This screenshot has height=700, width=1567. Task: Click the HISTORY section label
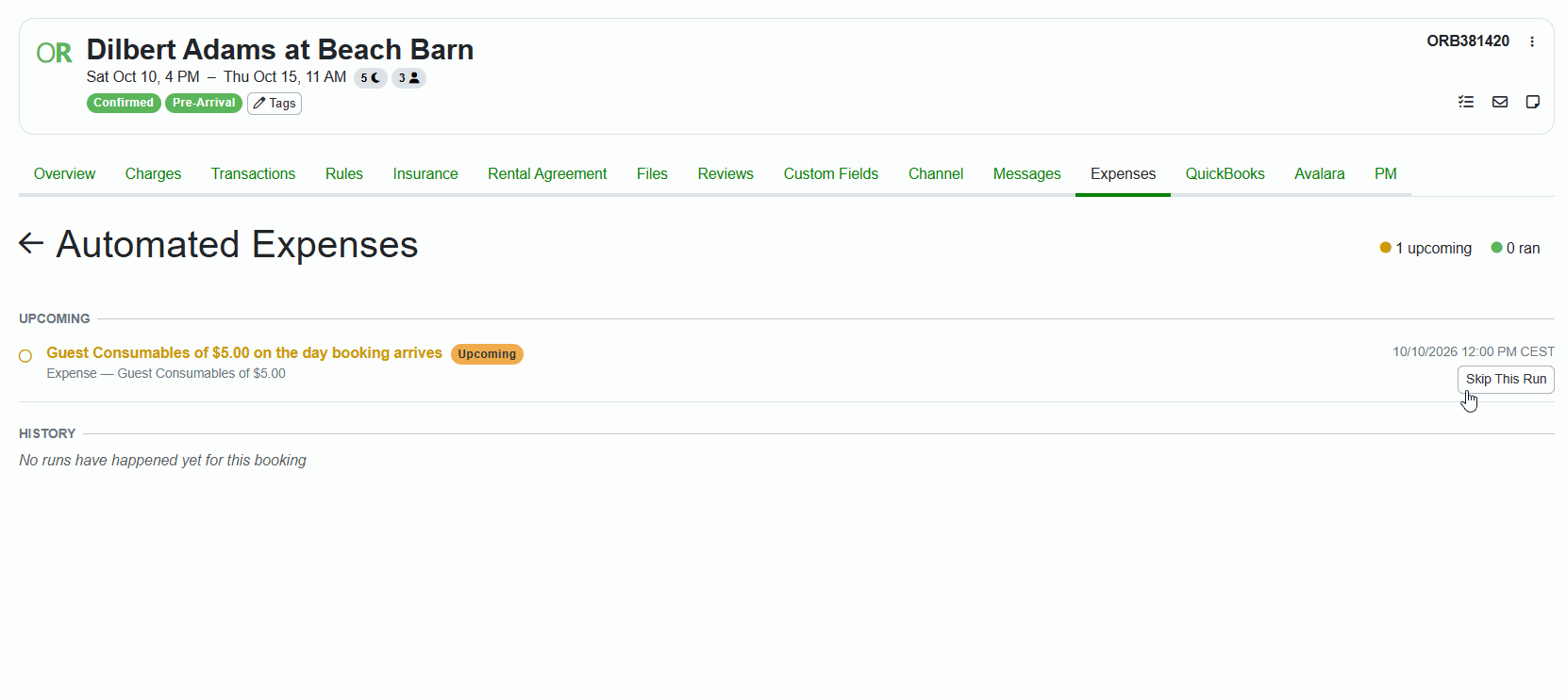pos(47,433)
